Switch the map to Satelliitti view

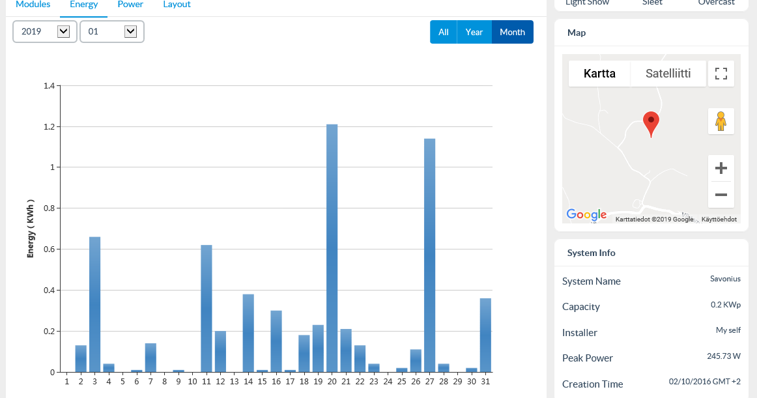[x=668, y=74]
